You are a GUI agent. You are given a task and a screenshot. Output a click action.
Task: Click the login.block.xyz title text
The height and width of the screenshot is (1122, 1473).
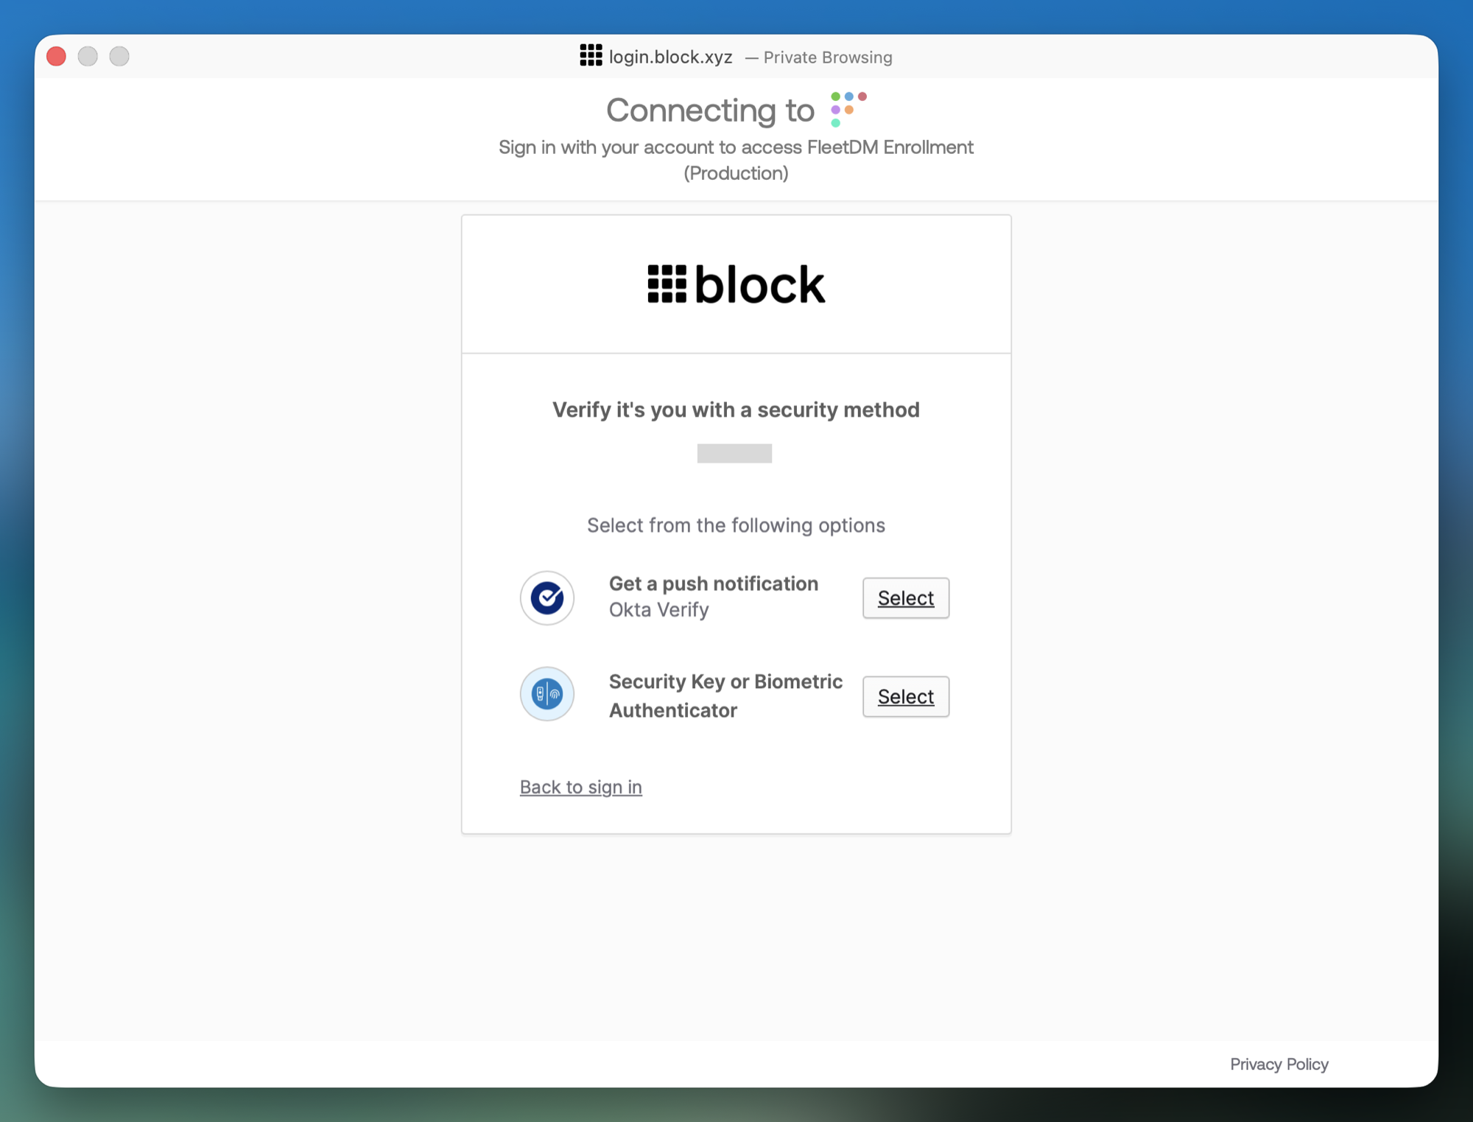[670, 57]
